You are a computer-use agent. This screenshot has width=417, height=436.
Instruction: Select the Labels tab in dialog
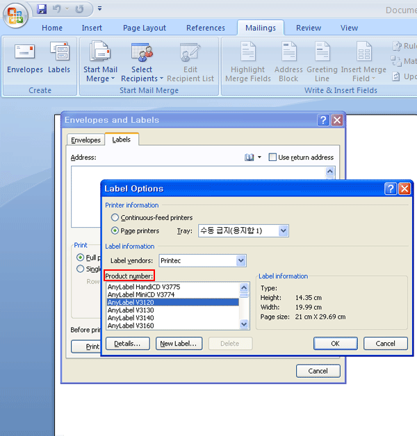(122, 140)
